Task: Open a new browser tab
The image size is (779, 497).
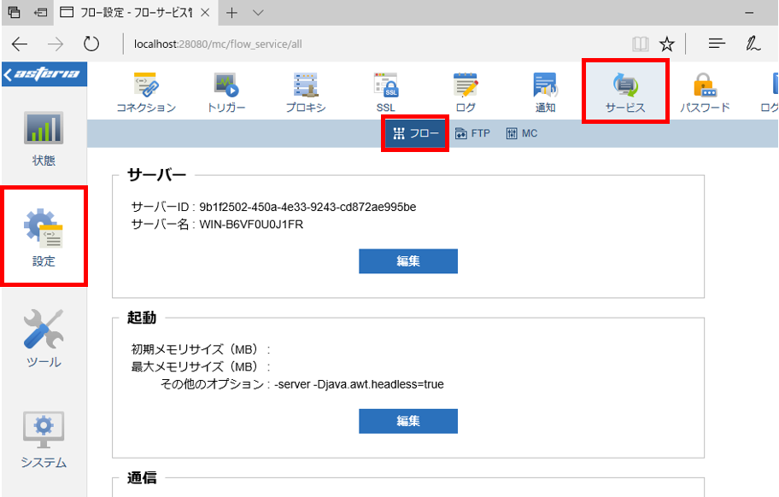Action: (231, 13)
